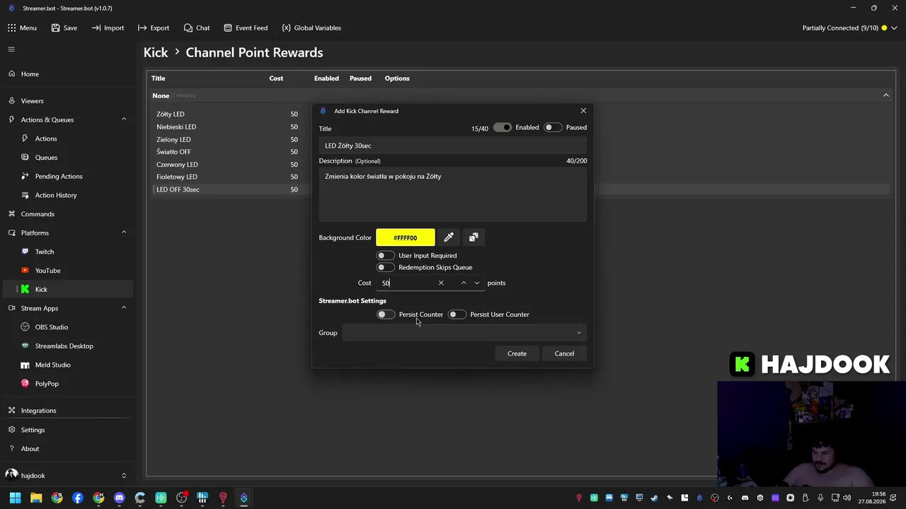Toggle the Paused switch
This screenshot has width=906, height=509.
tap(553, 127)
